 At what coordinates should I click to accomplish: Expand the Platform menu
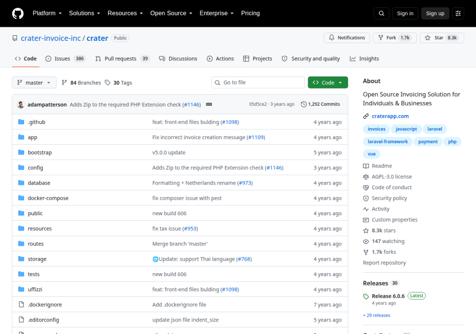click(x=47, y=13)
